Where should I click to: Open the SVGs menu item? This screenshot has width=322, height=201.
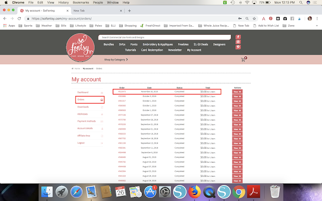pos(122,44)
